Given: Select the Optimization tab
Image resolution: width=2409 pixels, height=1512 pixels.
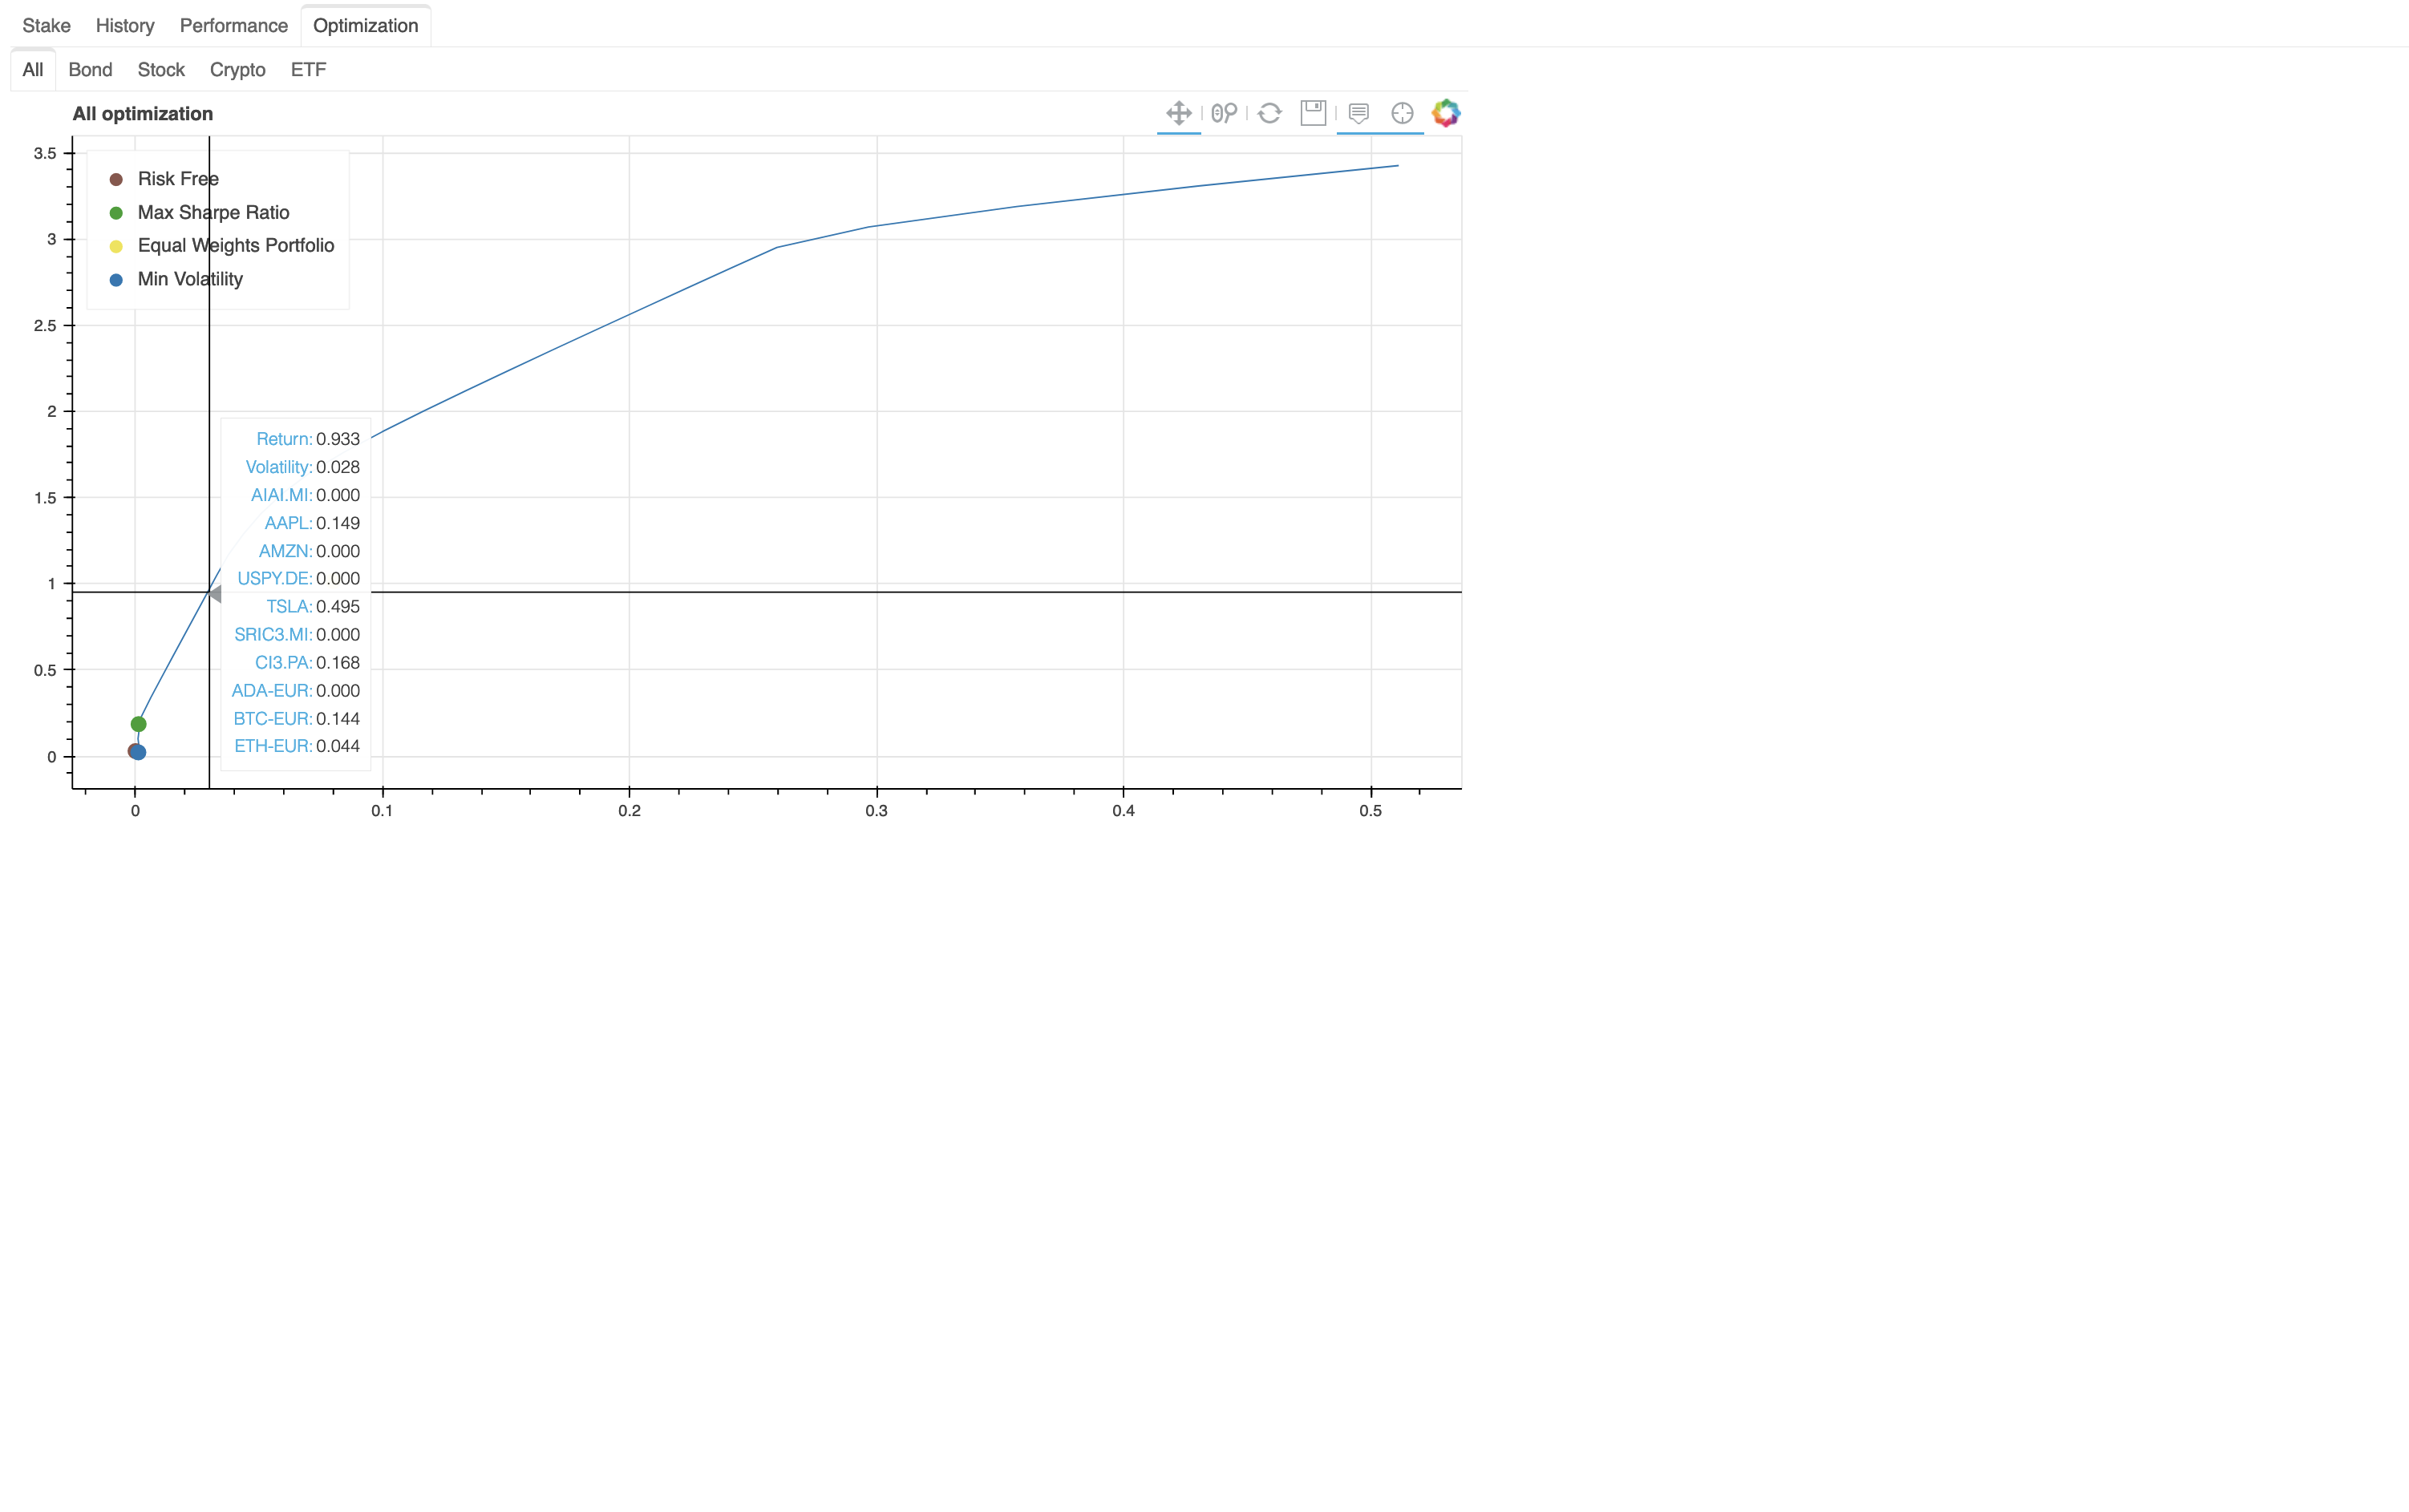Looking at the screenshot, I should coord(365,26).
